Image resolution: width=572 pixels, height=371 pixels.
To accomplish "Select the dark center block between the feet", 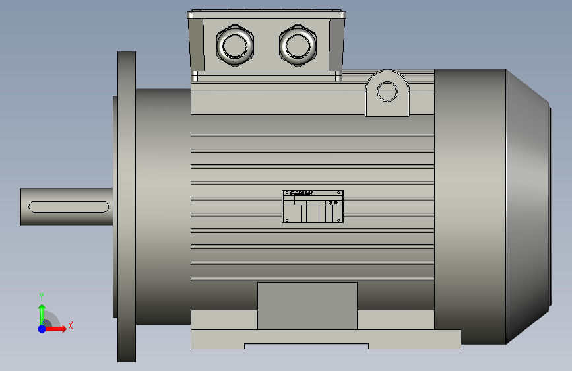I will pos(307,306).
